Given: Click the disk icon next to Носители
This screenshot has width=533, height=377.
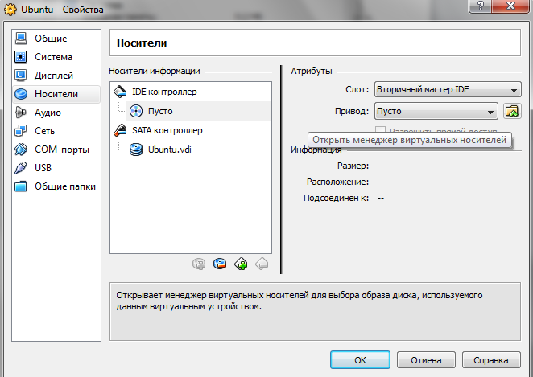Looking at the screenshot, I should (x=21, y=94).
